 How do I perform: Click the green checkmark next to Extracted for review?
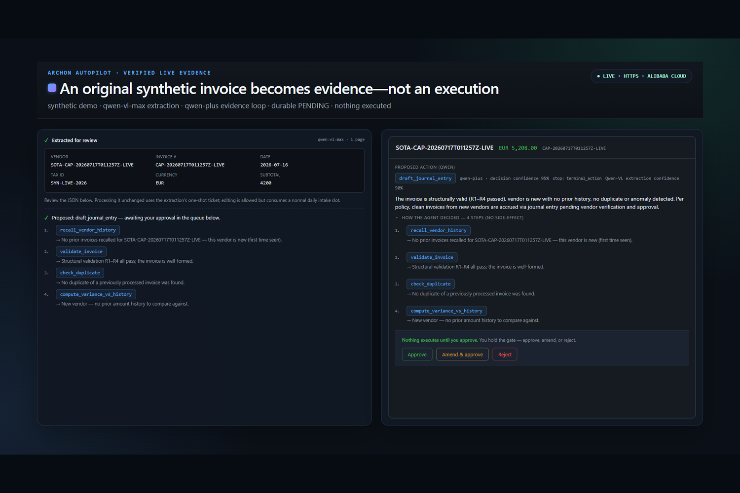(x=46, y=141)
